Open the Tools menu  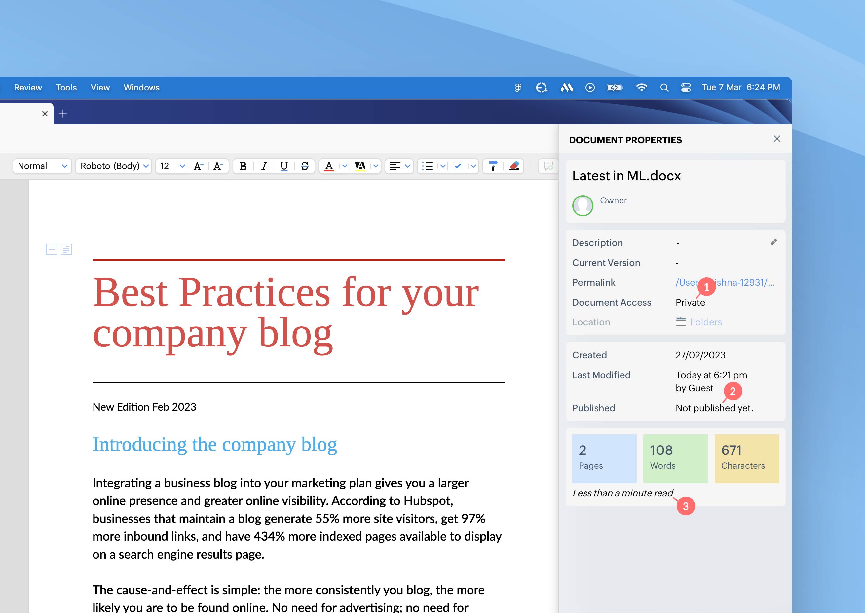point(66,88)
